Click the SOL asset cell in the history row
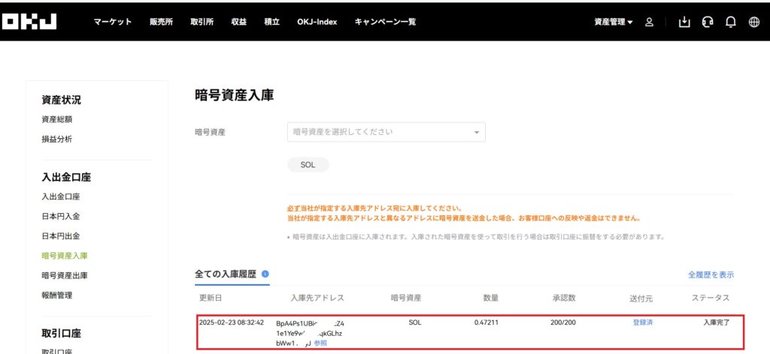 pos(415,322)
